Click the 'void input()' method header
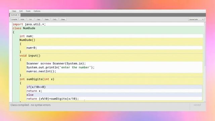The width and height of the screenshot is (215, 121). [30, 55]
